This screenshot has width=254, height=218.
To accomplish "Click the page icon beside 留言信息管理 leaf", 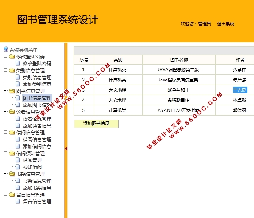I will coord(18,202).
